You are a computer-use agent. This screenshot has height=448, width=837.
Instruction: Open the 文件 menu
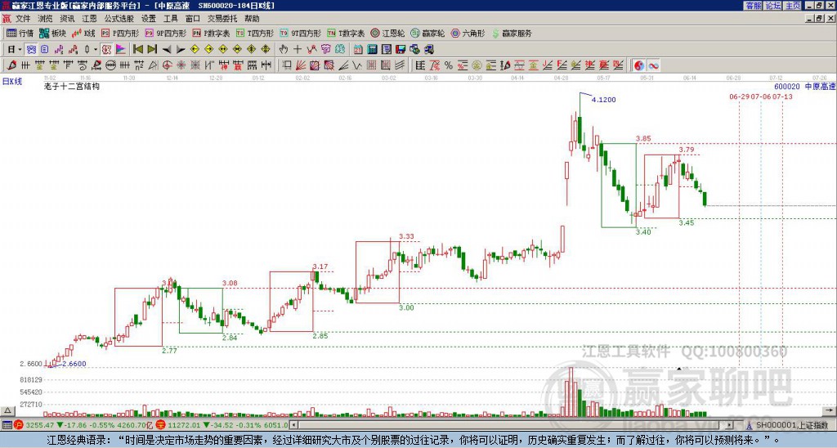tap(23, 19)
